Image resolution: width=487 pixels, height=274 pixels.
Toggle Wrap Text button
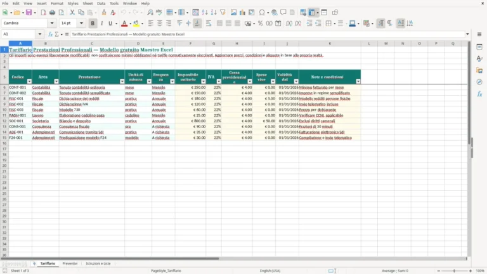coord(209,23)
